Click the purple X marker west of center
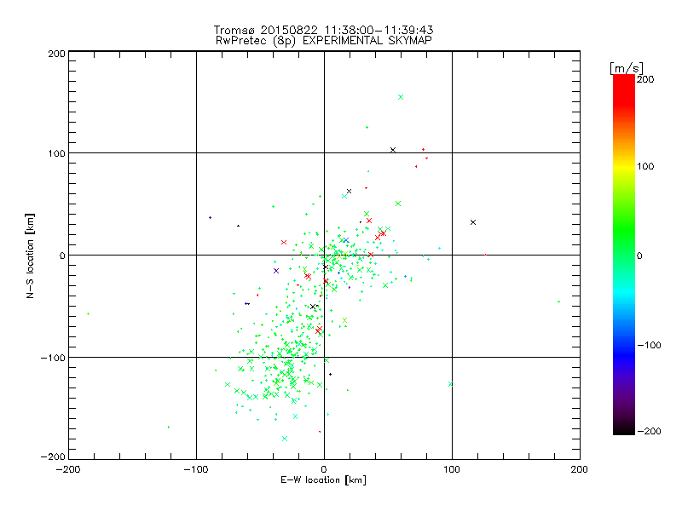The width and height of the screenshot is (682, 511). 276,271
